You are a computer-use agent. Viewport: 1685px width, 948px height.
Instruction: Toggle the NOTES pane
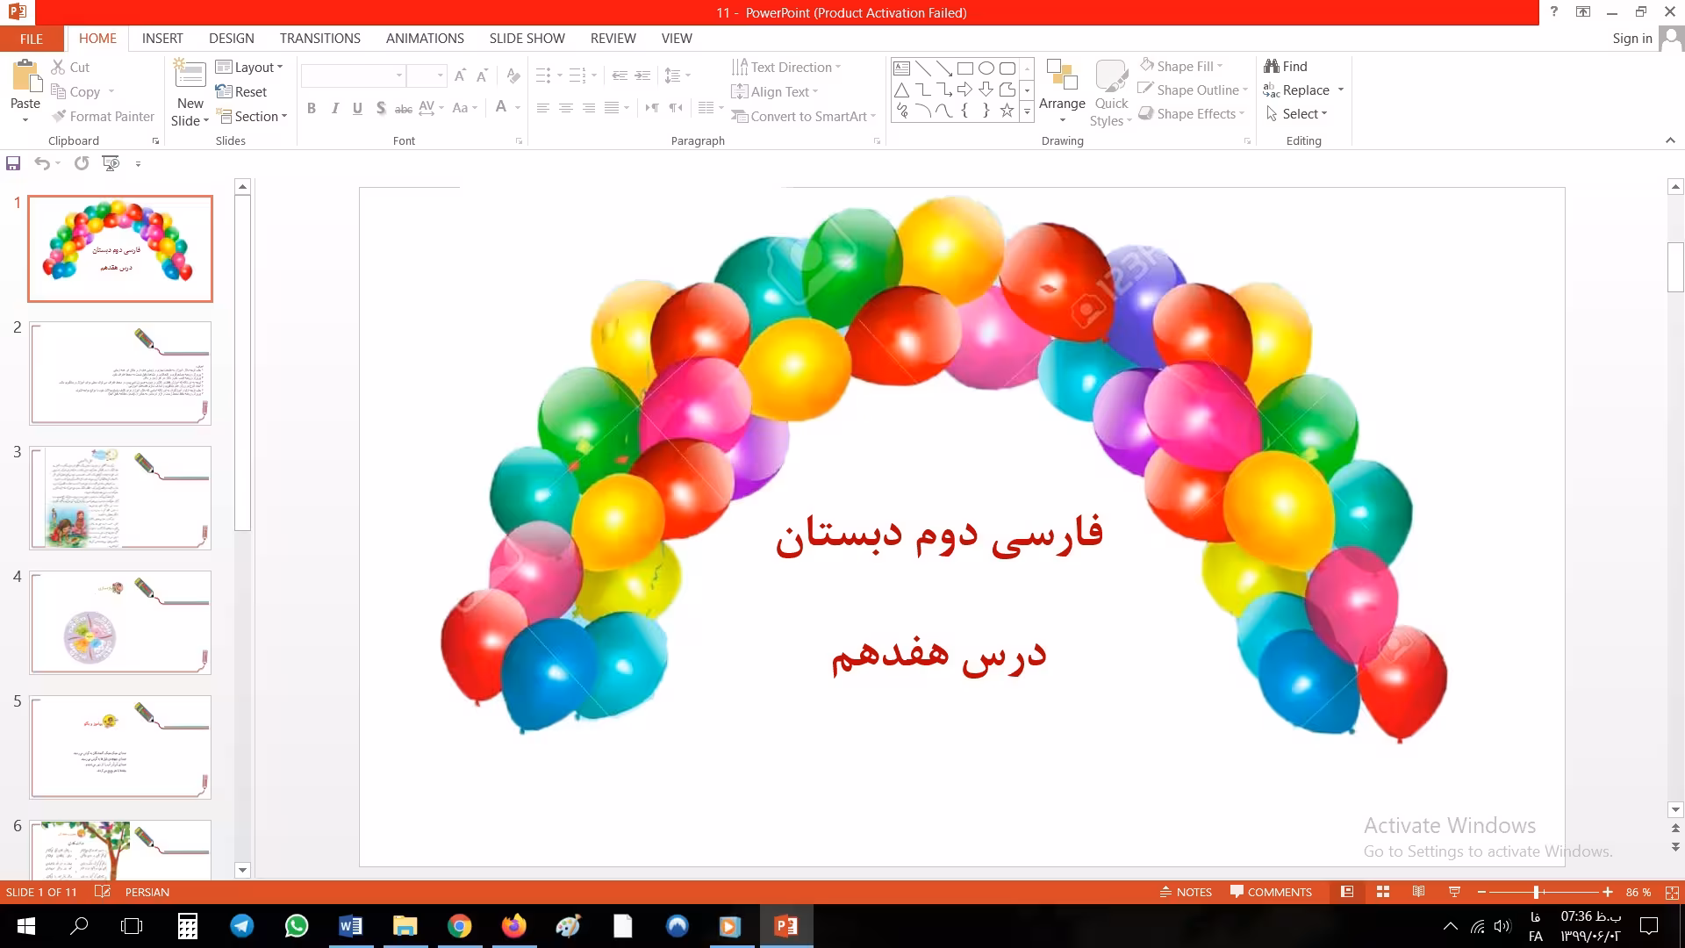point(1186,892)
